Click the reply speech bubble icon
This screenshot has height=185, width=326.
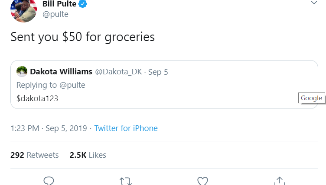pos(49,181)
